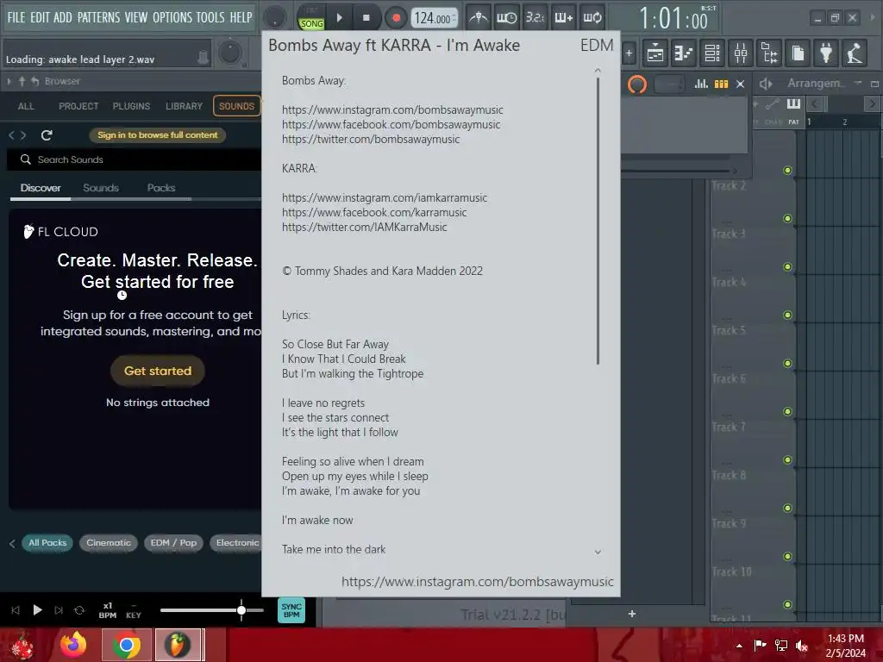883x662 pixels.
Task: Click the info panel scroll-up chevron
Action: pos(598,71)
